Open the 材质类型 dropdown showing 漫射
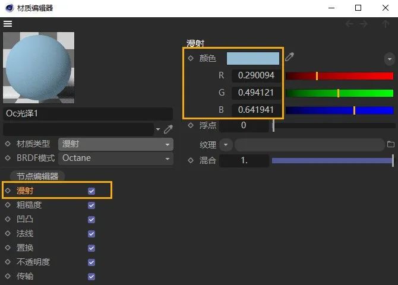Viewport: 398px width, 285px height. [116, 144]
